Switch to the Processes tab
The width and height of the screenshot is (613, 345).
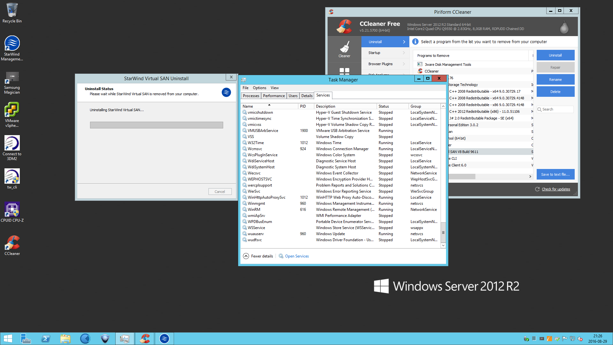pyautogui.click(x=251, y=96)
